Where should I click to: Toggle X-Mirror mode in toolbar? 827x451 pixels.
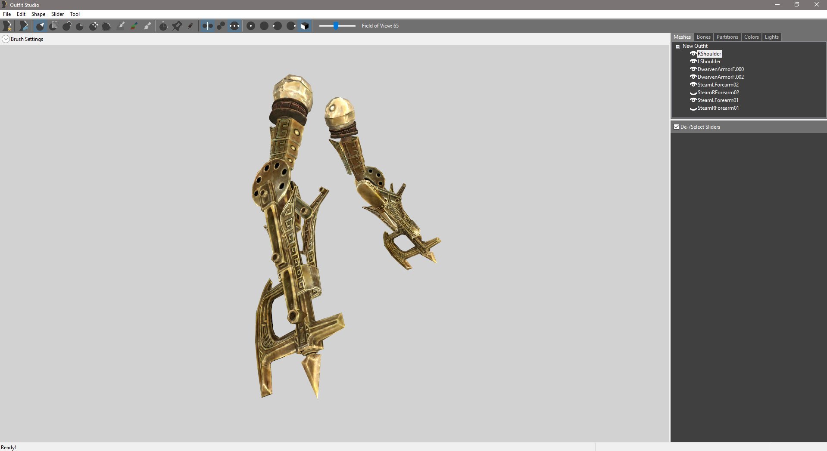pyautogui.click(x=207, y=26)
